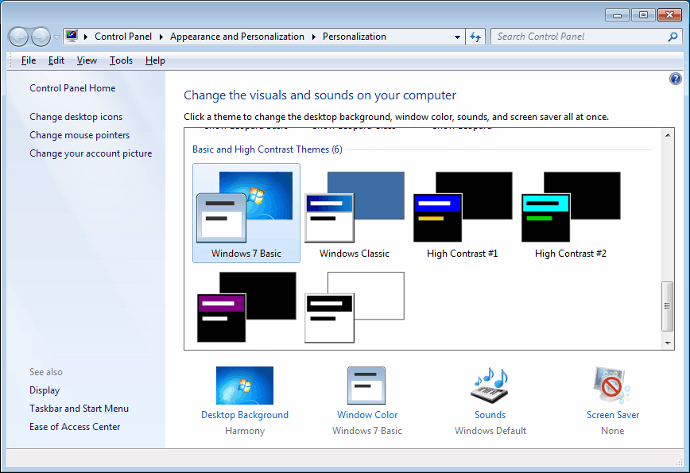The image size is (690, 473).
Task: Refresh the Personalization page
Action: click(x=475, y=37)
